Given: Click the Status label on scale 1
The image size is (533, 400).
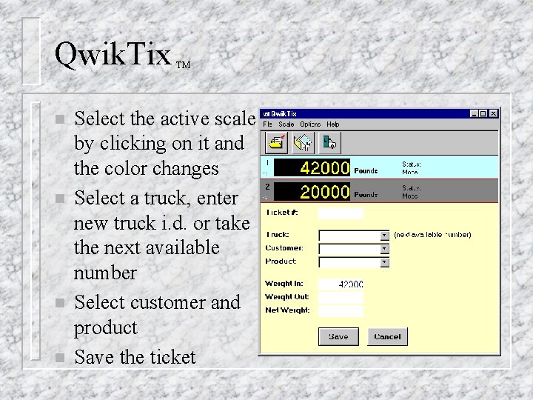Looking at the screenshot, I should coord(412,164).
